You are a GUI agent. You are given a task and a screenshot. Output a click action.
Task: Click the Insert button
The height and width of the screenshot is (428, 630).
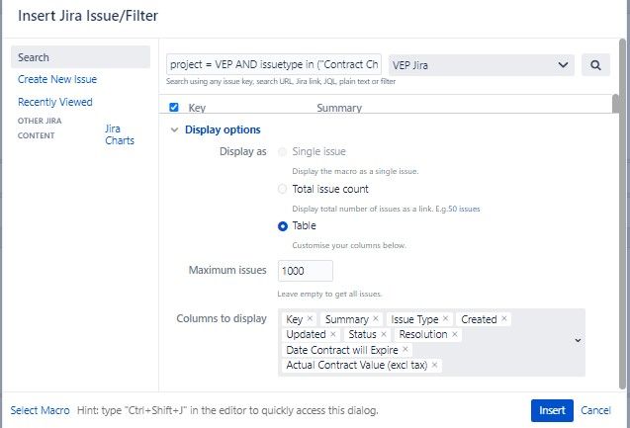(552, 410)
